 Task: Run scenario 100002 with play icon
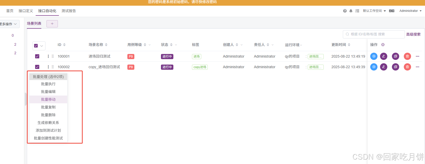point(374,67)
